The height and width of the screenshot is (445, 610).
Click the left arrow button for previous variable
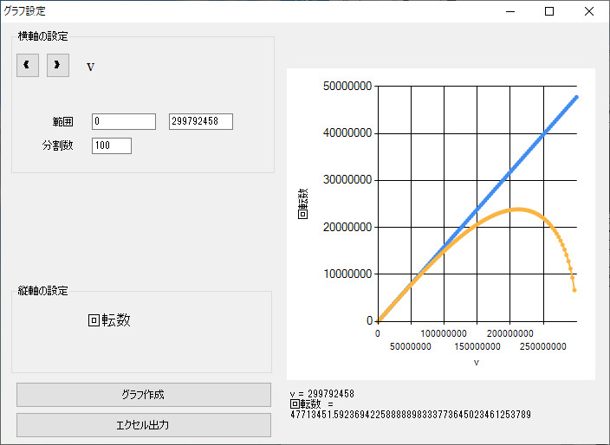click(28, 65)
